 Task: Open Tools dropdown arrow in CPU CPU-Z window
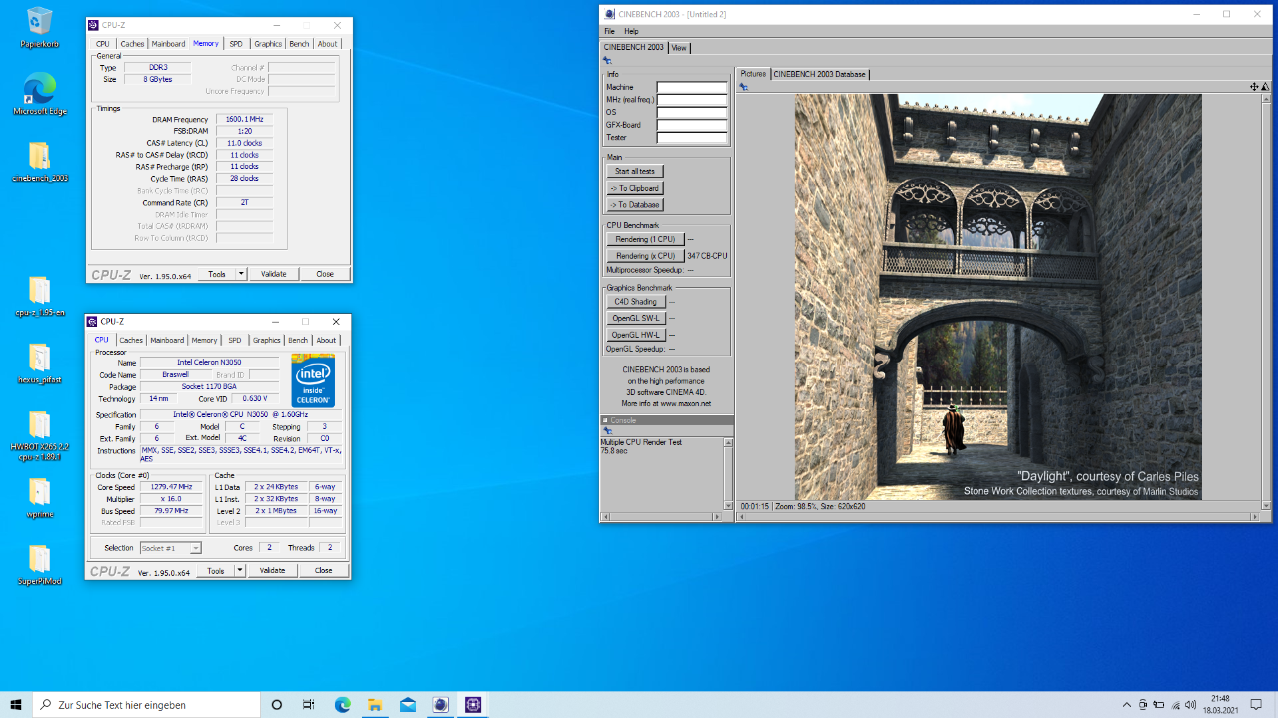[240, 570]
